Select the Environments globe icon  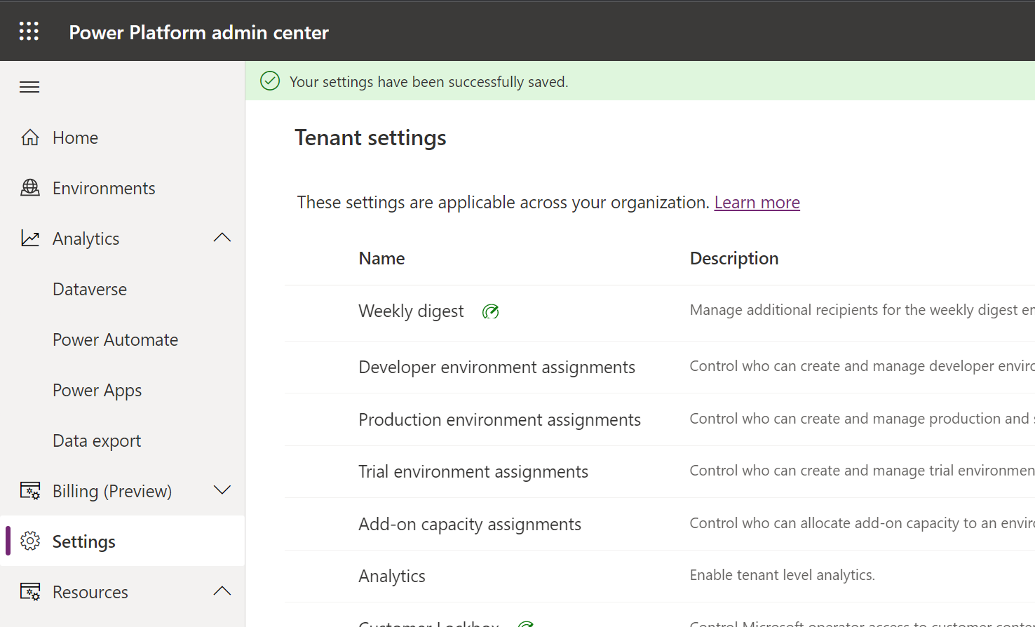(x=30, y=187)
